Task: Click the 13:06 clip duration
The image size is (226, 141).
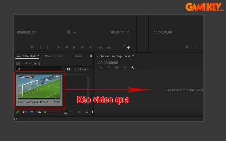Action: (57, 102)
